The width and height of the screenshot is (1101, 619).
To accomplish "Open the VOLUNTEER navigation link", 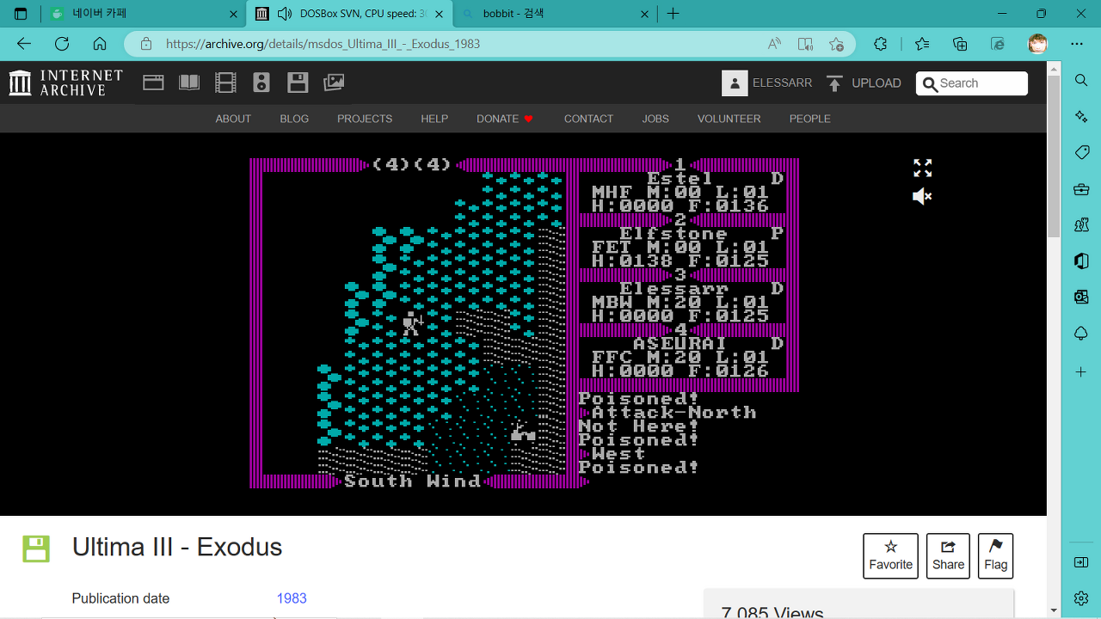I will (x=729, y=119).
